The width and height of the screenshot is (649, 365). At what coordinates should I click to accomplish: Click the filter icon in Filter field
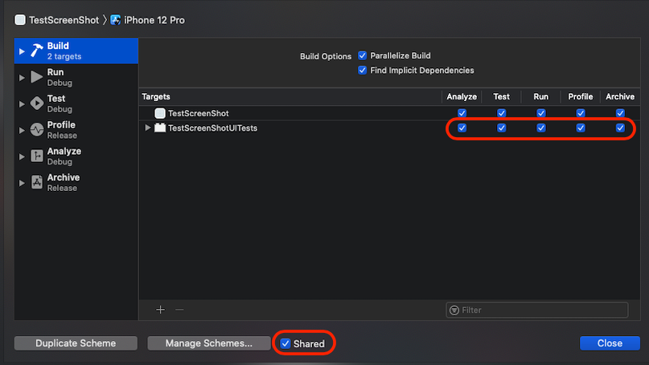[454, 310]
